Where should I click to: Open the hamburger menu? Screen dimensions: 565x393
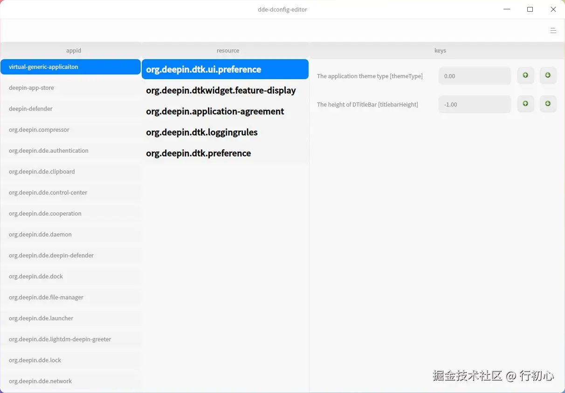pyautogui.click(x=553, y=31)
